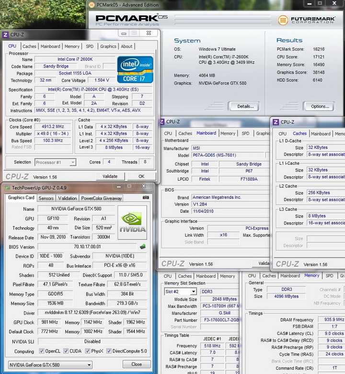Select the Sensors tab in GPU-Z

coord(46,198)
